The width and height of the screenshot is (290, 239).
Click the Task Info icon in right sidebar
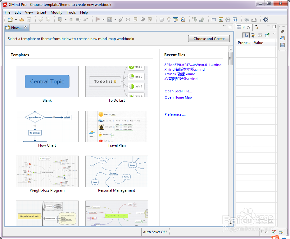(283, 38)
